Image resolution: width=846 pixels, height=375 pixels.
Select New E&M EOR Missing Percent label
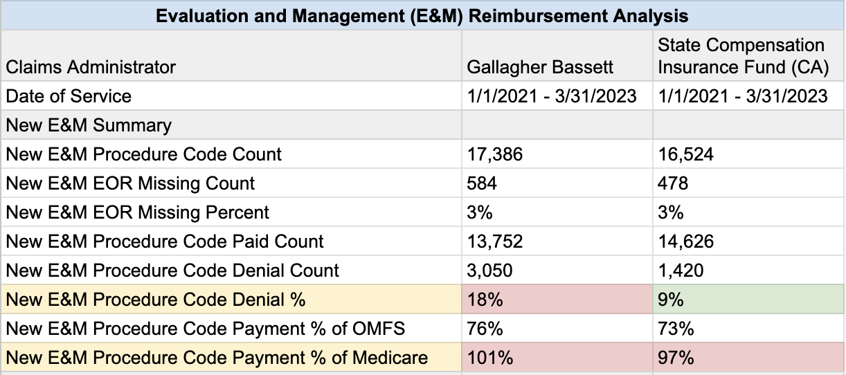(231, 212)
